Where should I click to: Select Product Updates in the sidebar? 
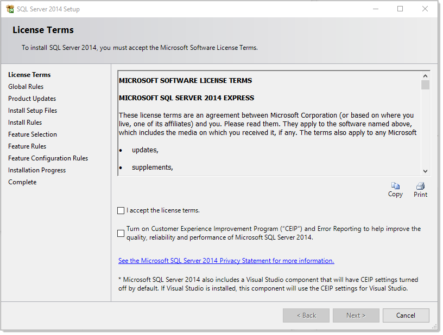click(x=32, y=99)
